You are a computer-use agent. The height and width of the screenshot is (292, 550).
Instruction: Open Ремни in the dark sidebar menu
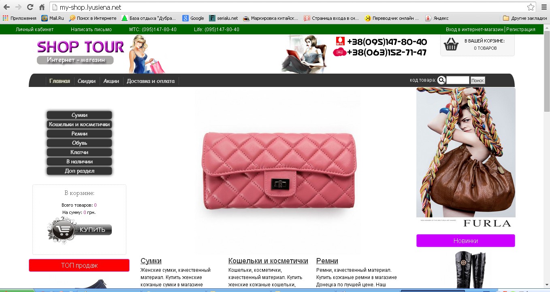point(79,134)
